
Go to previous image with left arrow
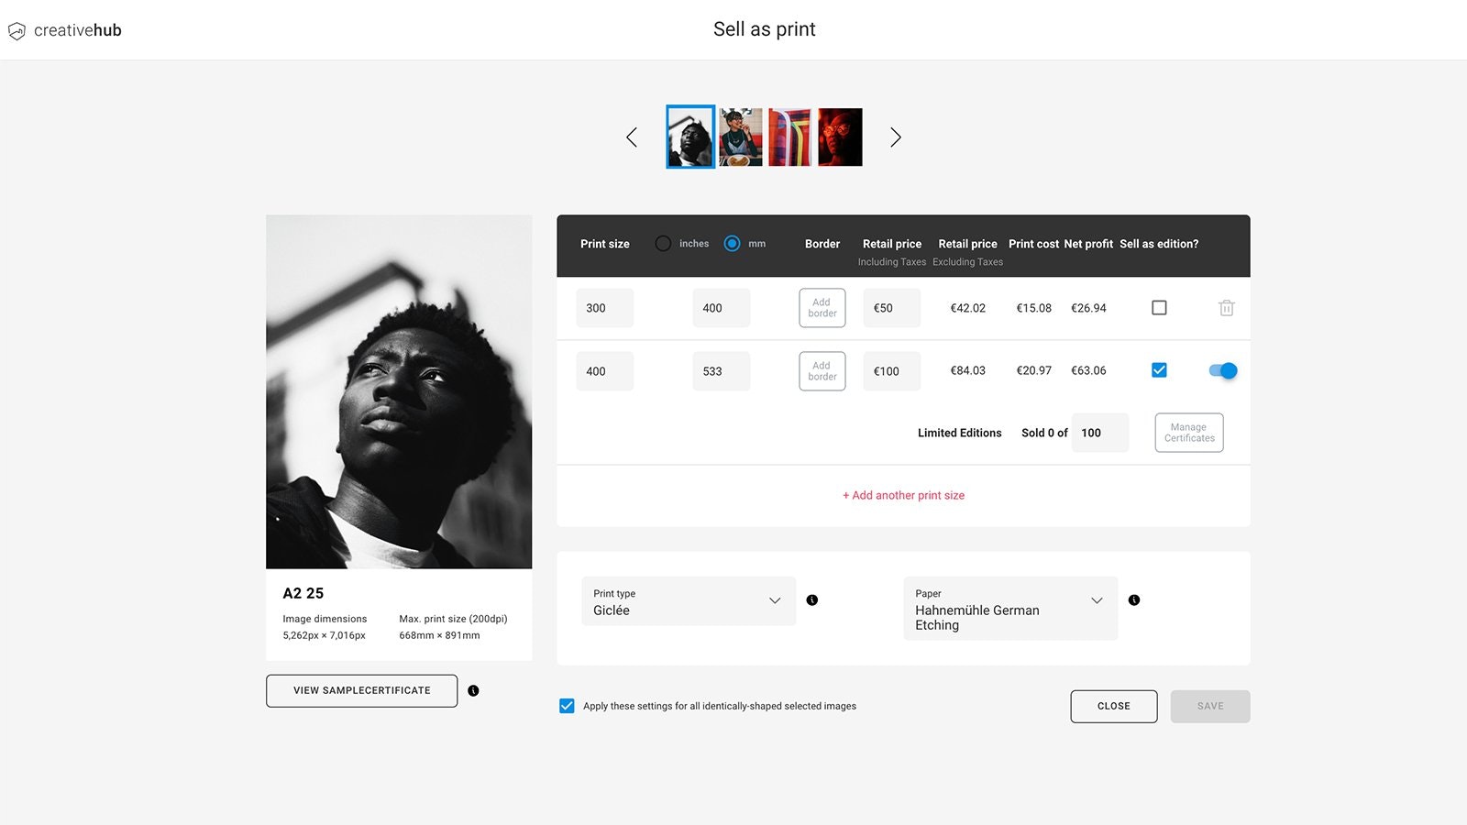[632, 137]
